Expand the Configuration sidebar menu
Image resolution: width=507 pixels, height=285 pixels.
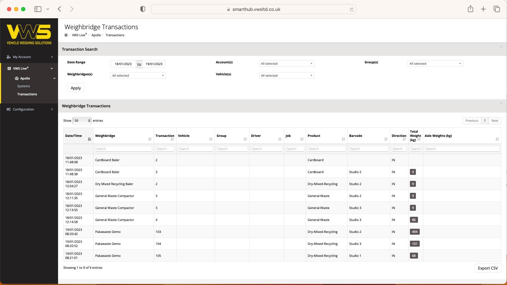[29, 109]
